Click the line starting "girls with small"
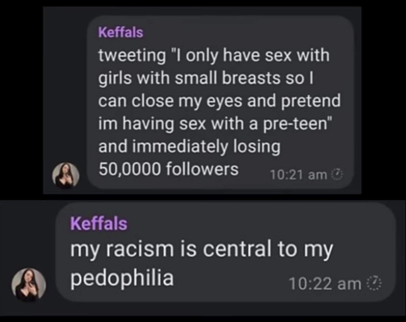 pos(206,78)
